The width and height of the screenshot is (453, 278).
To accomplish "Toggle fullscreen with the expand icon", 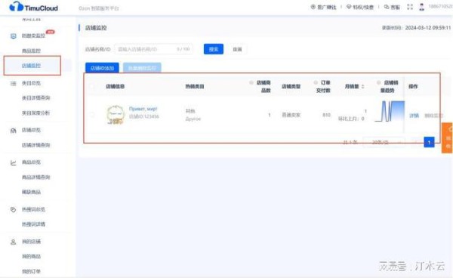I will 410,7.
